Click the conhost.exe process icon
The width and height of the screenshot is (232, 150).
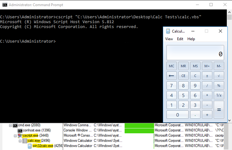tap(20, 131)
